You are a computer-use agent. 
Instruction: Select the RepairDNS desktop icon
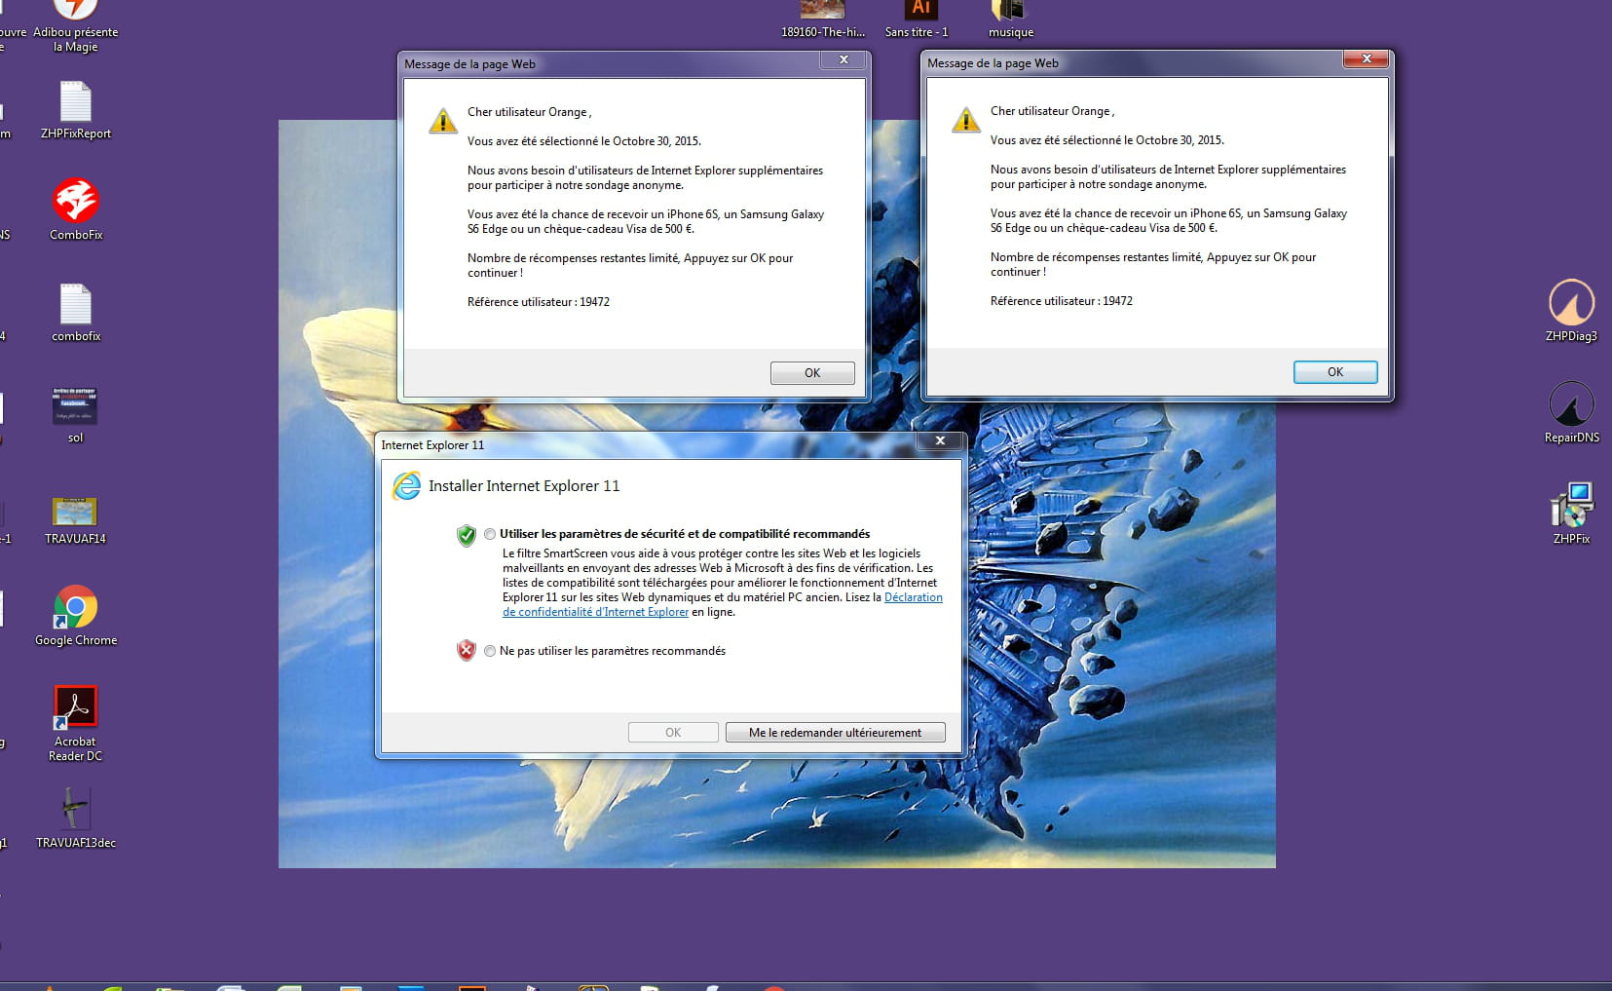pyautogui.click(x=1571, y=403)
